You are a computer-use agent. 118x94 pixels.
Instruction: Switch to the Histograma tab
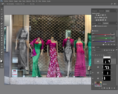pyautogui.click(x=95, y=11)
